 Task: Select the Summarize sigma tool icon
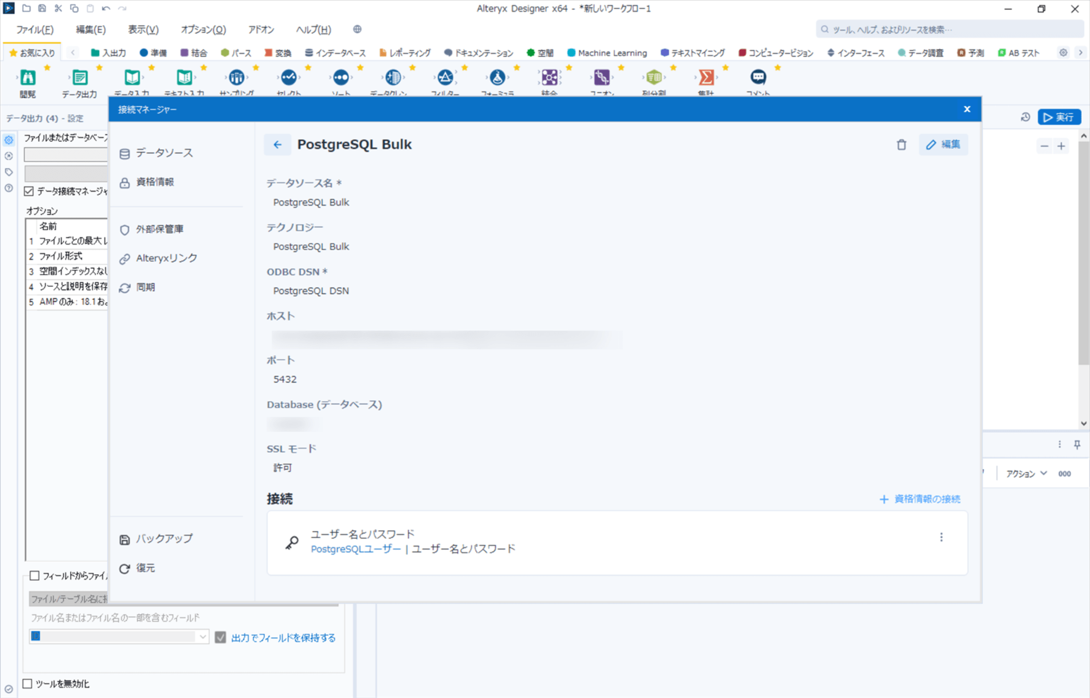[x=706, y=77]
